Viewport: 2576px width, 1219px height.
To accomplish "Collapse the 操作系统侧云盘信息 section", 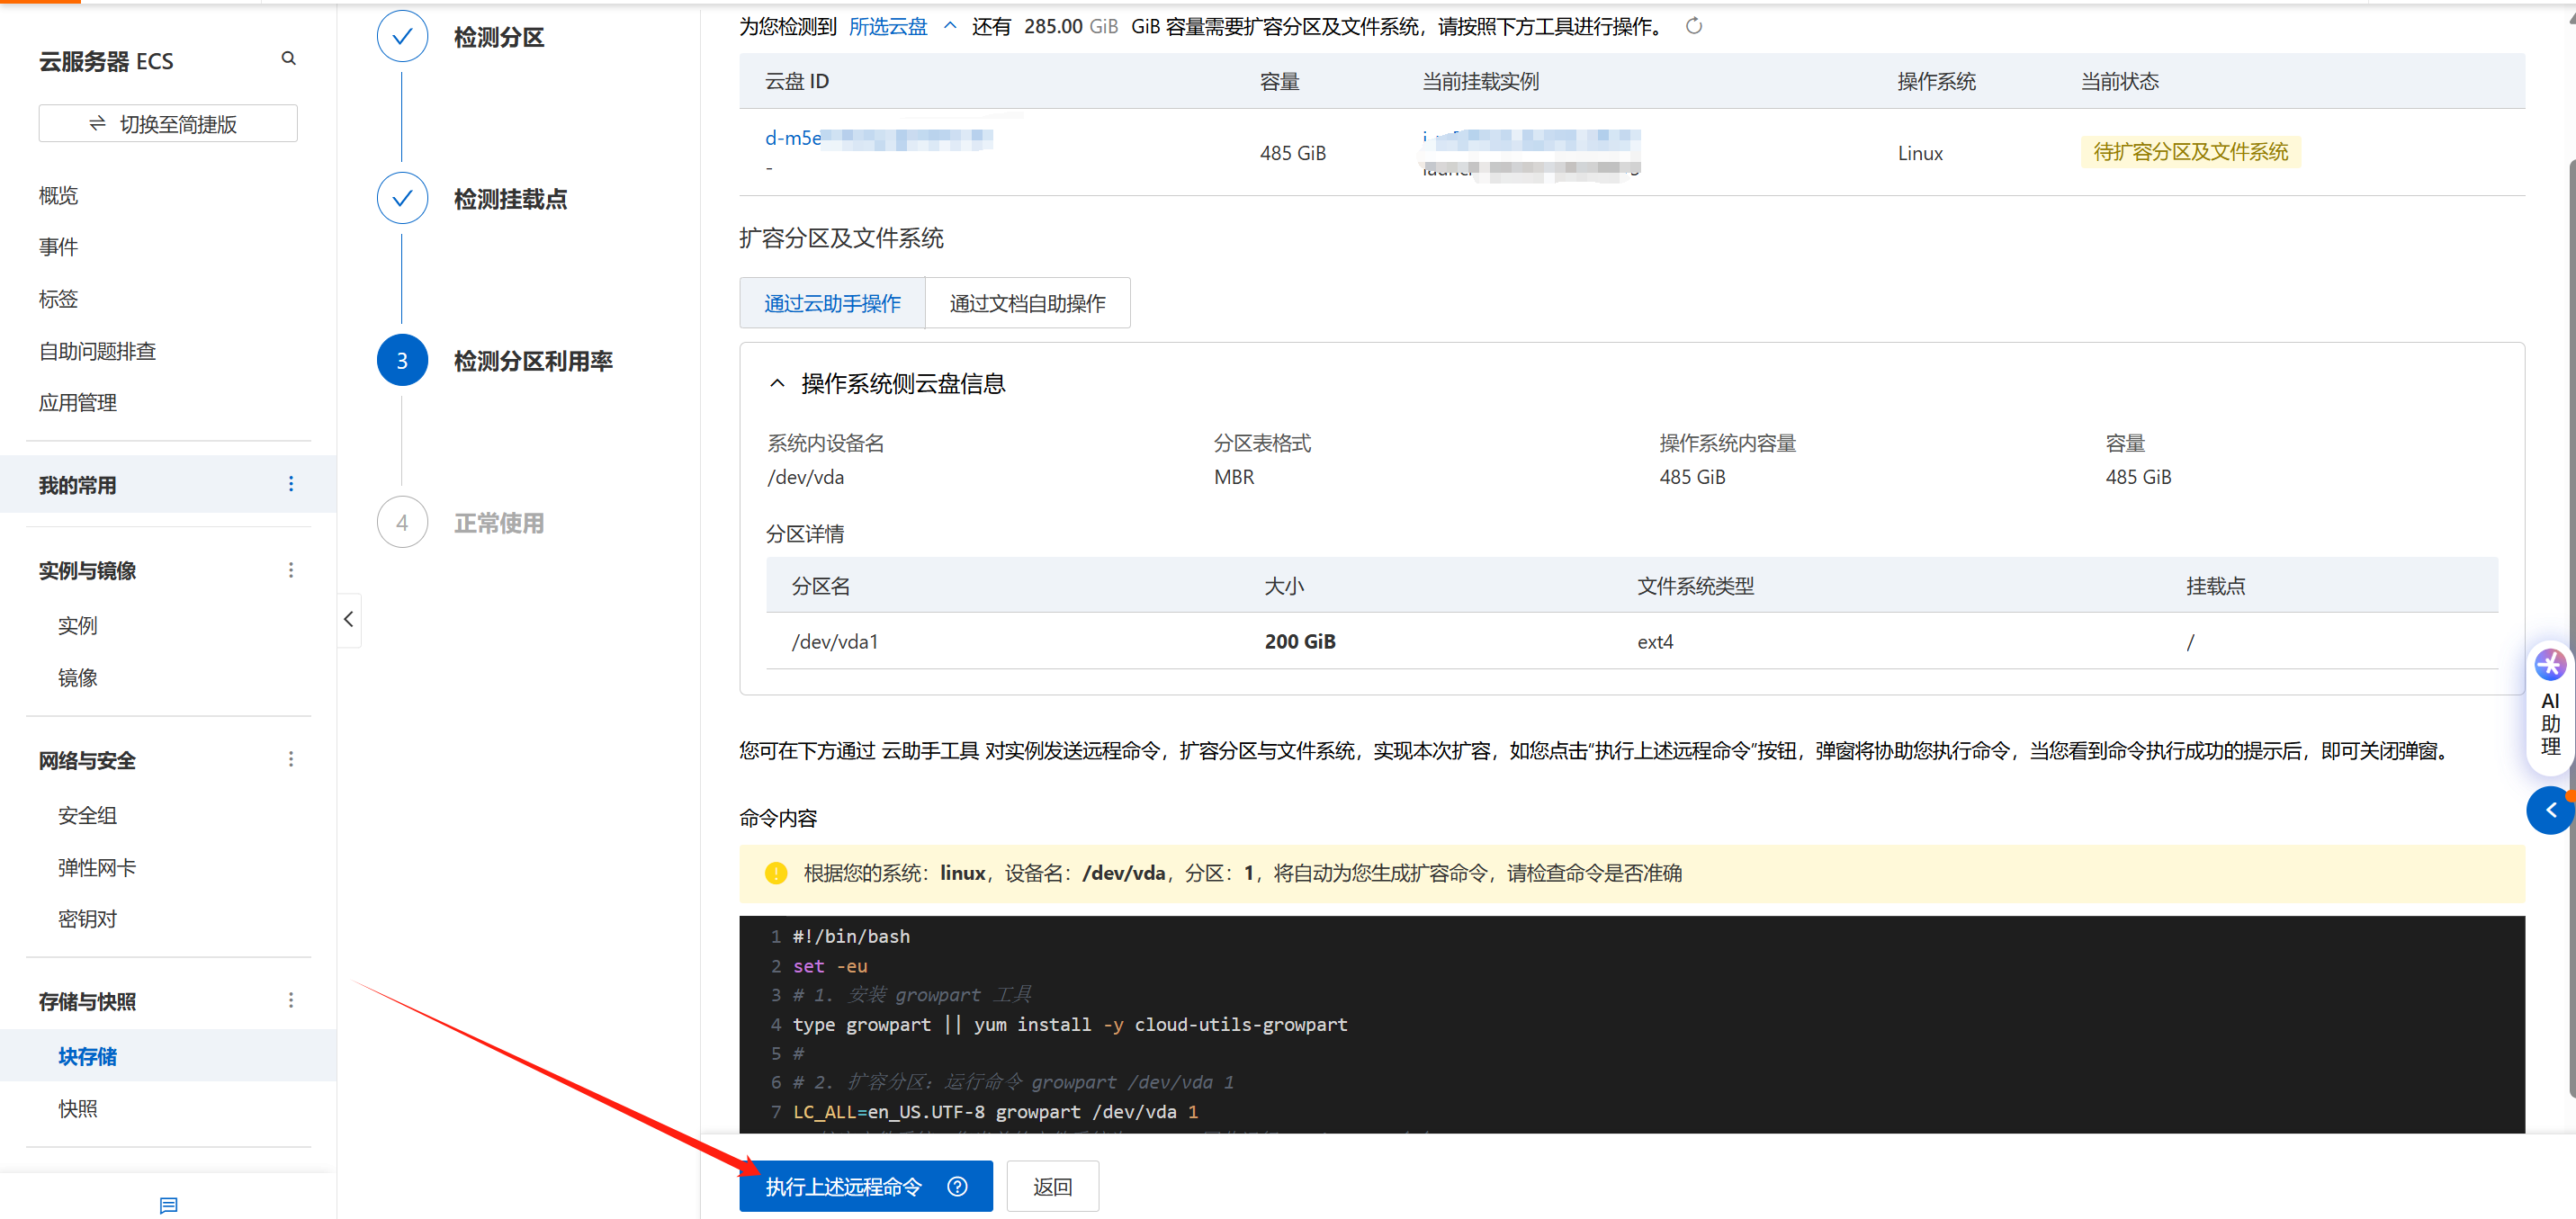I will 777,383.
